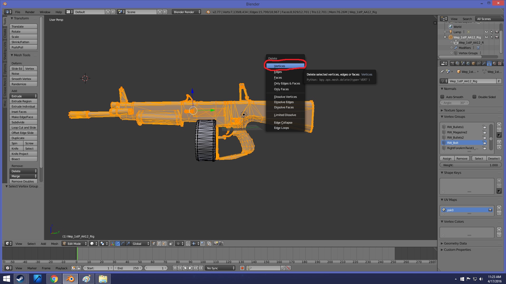Open the Edit Mode dropdown
The height and width of the screenshot is (284, 506).
pos(75,244)
